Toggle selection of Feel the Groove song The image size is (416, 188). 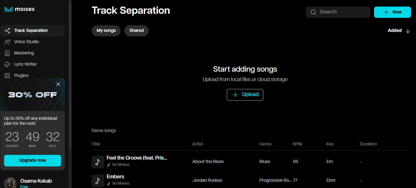point(98,162)
